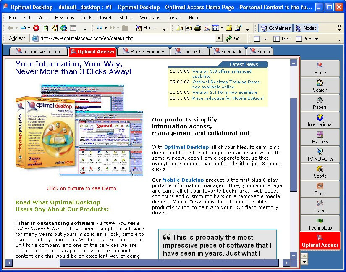Open the Shop side panel button
The height and width of the screenshot is (272, 346).
tap(320, 189)
